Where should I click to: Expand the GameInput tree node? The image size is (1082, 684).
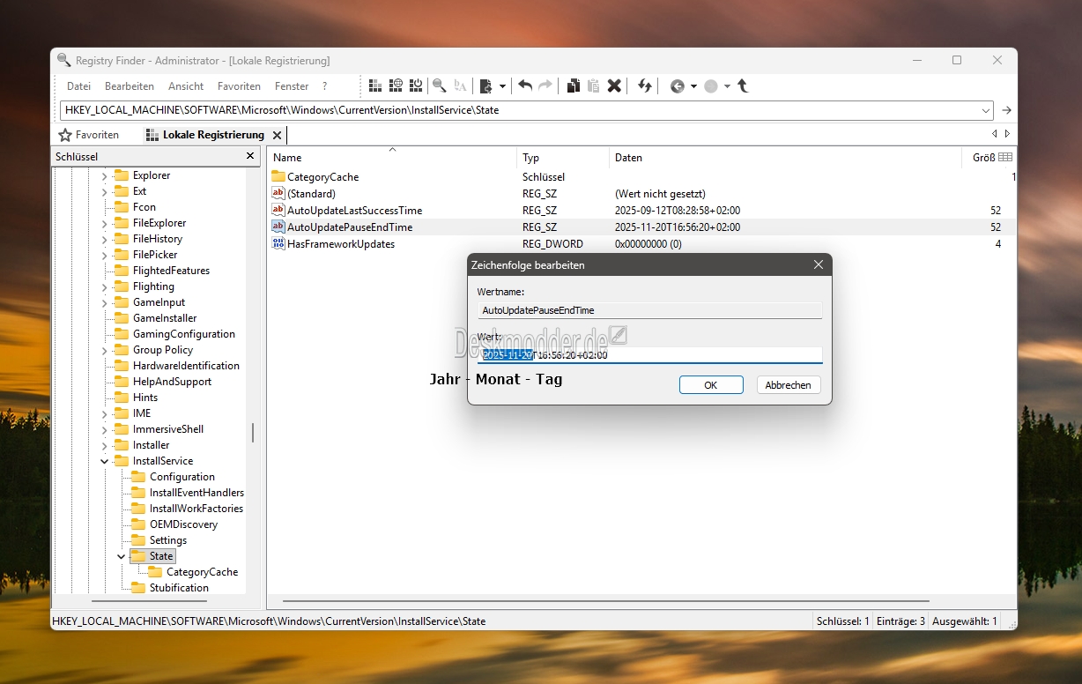[x=104, y=302]
